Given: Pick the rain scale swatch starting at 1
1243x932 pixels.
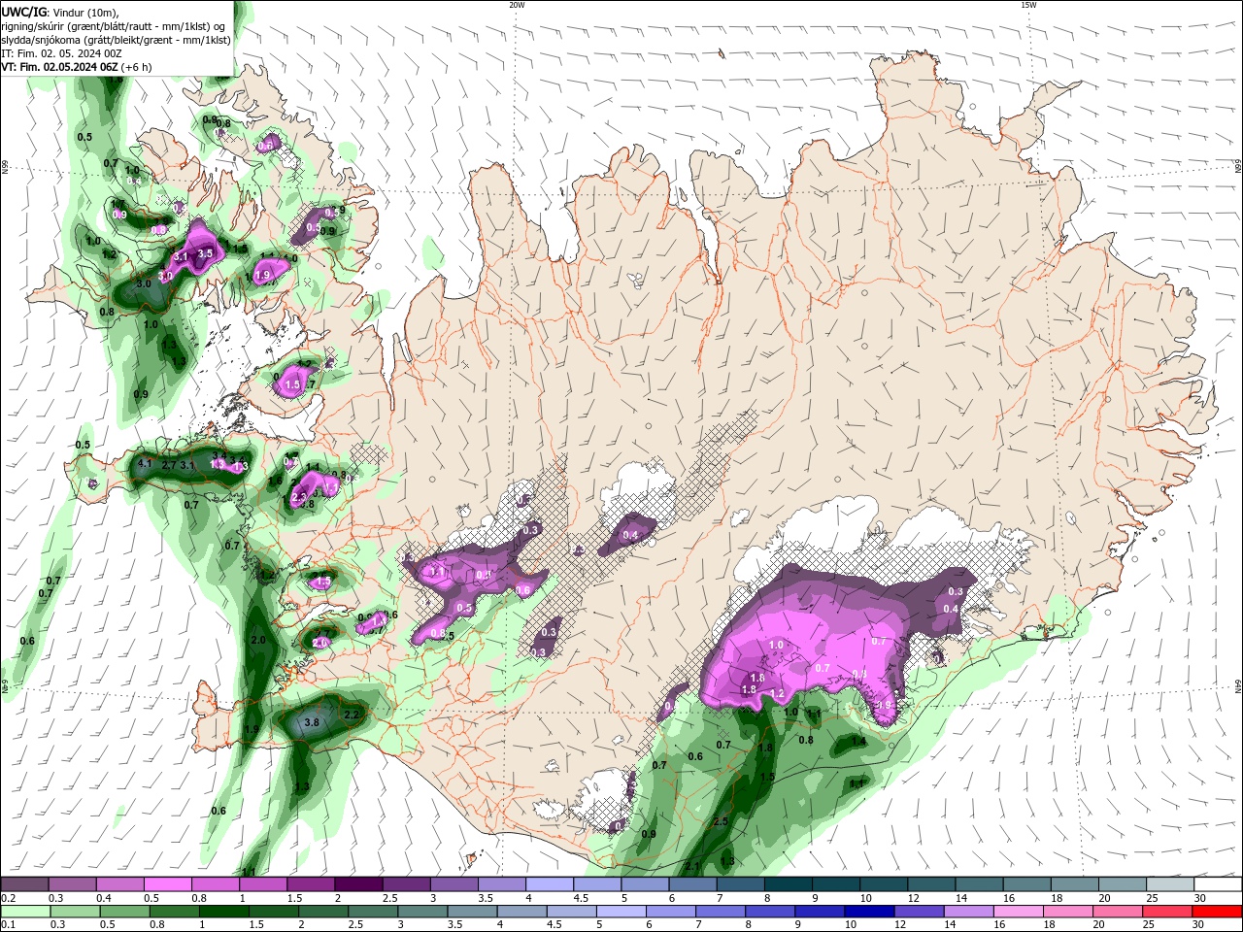Looking at the screenshot, I should coord(223,912).
